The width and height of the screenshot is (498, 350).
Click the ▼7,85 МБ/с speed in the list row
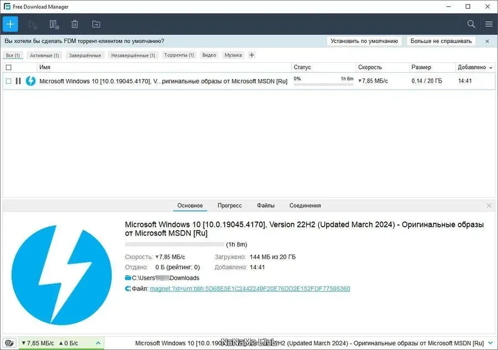click(373, 81)
